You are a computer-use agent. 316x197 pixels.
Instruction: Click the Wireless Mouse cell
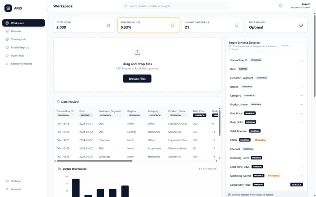point(177,149)
